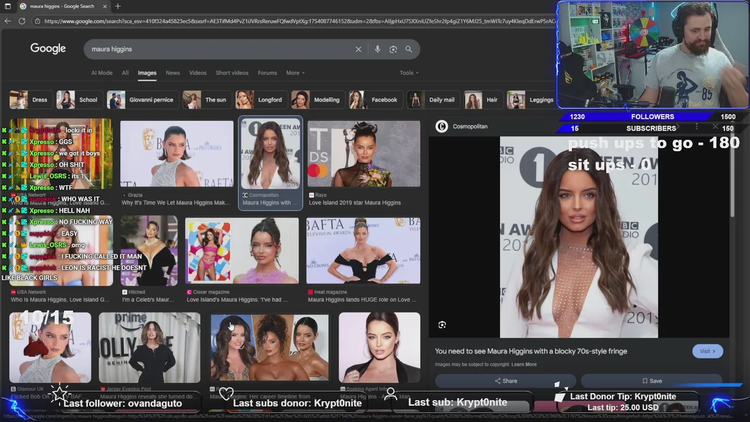Filter images by Modelling chip
The width and height of the screenshot is (750, 422).
(x=317, y=100)
